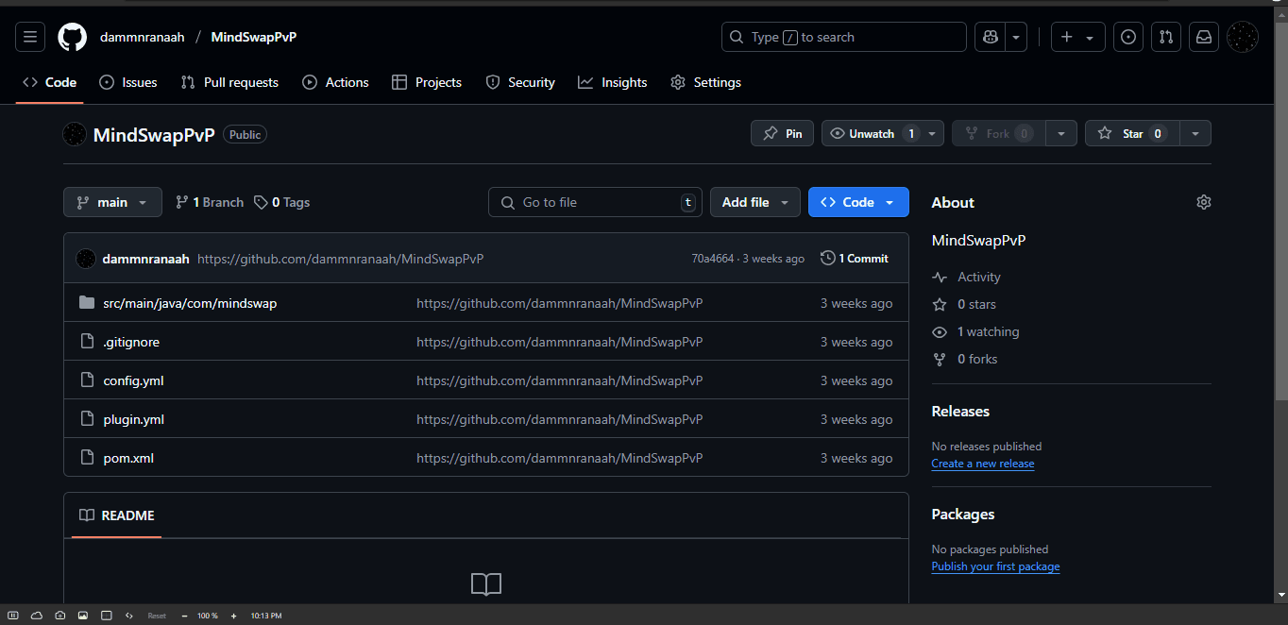
Task: Open the repository Settings tab
Action: [705, 82]
